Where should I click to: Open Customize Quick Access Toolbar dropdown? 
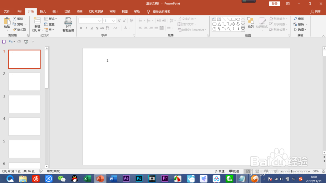(33, 42)
